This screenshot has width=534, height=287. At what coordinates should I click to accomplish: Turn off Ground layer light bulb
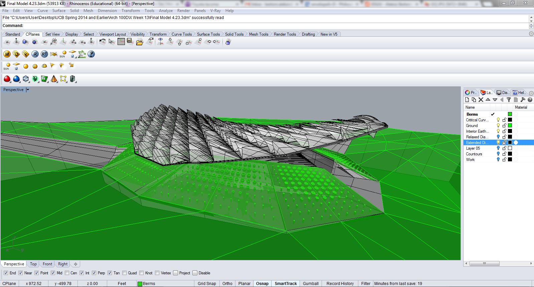(498, 126)
